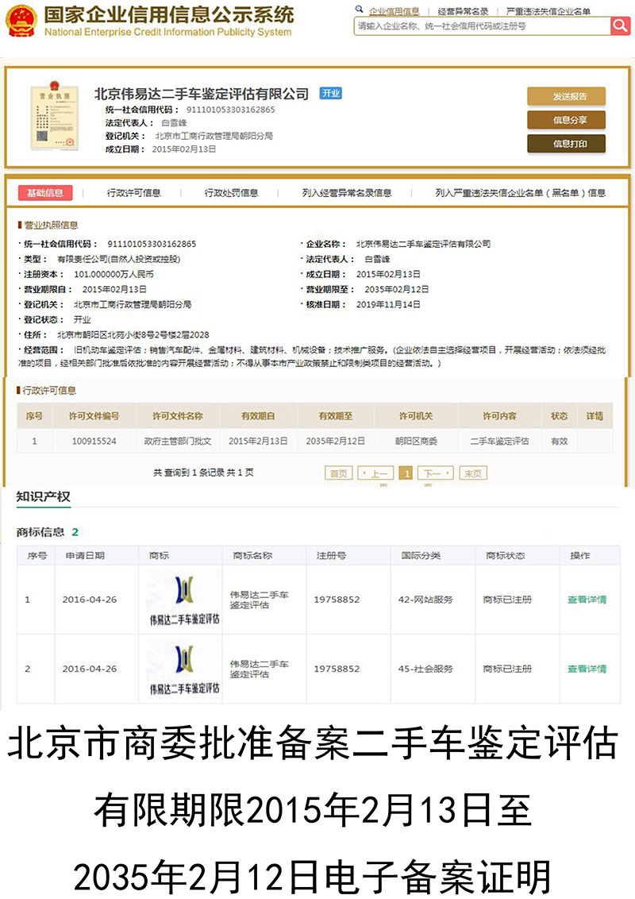Click the registered capital 101.000000万人民币
635x899 pixels.
pyautogui.click(x=114, y=274)
